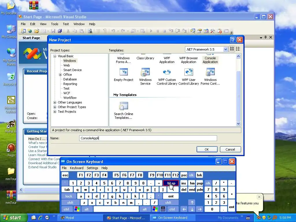Viewport: 296px width, 222px height.
Task: Toggle the slk scroll lock key
Action: pyautogui.click(x=191, y=175)
